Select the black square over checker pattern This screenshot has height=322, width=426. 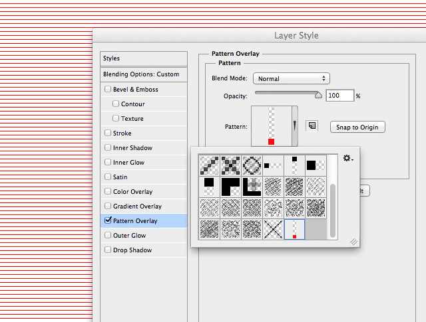tap(209, 187)
